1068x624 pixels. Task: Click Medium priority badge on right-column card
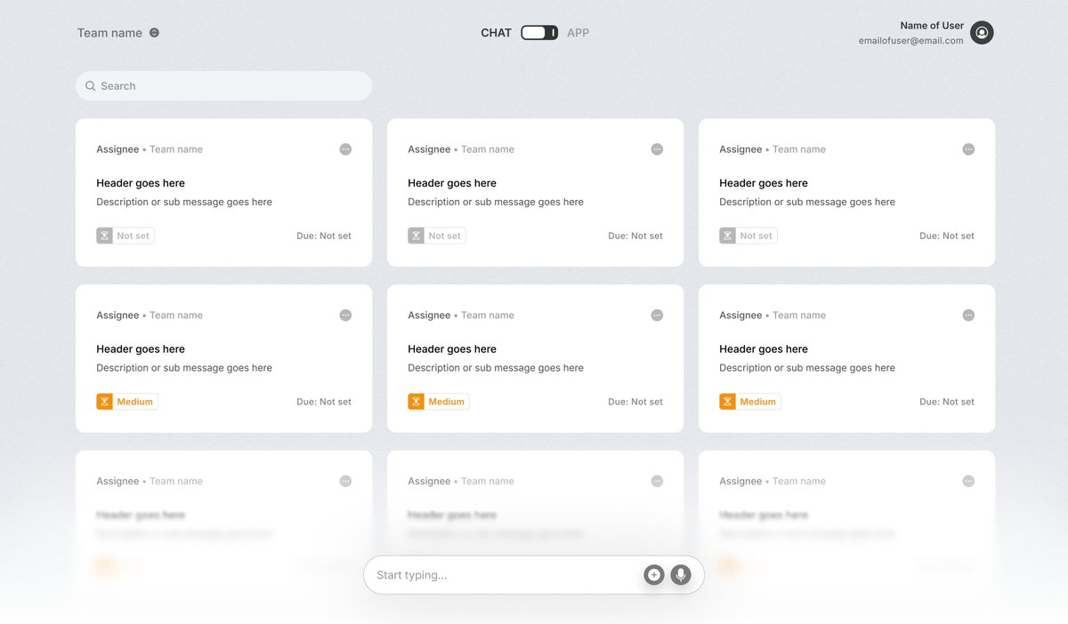(750, 402)
